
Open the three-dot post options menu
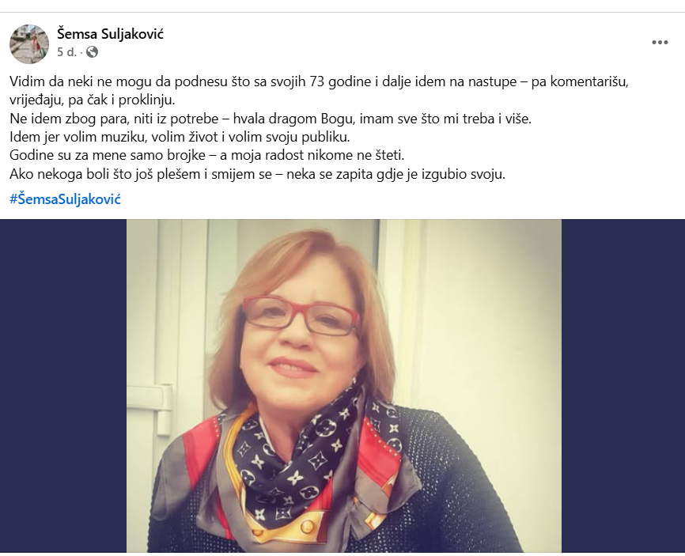(660, 43)
